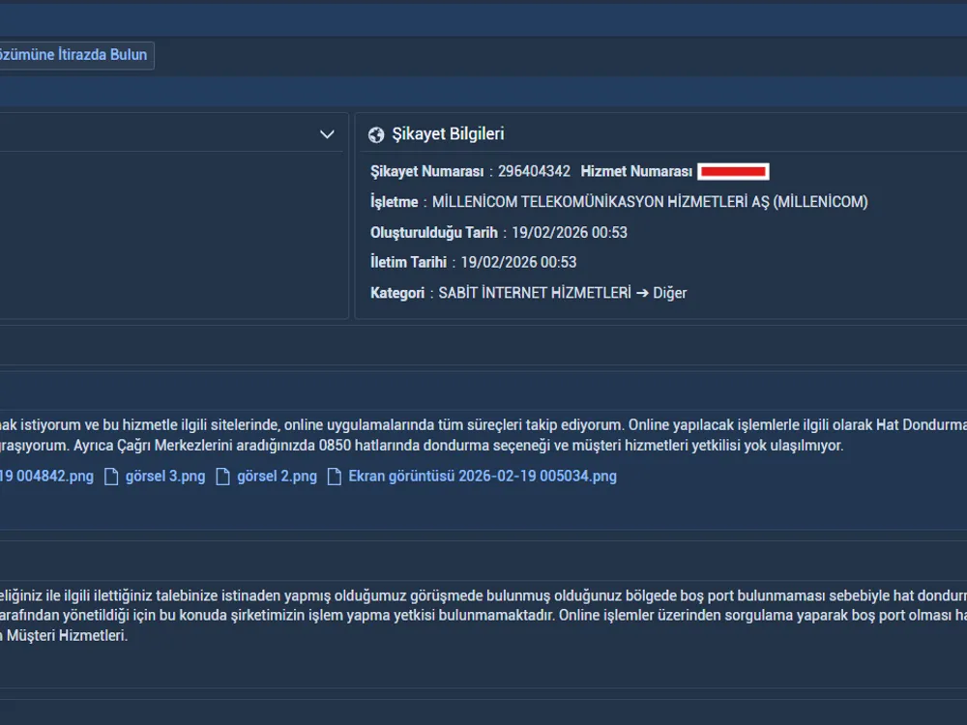Click the red redacted Hizmet Numarası value

[x=733, y=172]
